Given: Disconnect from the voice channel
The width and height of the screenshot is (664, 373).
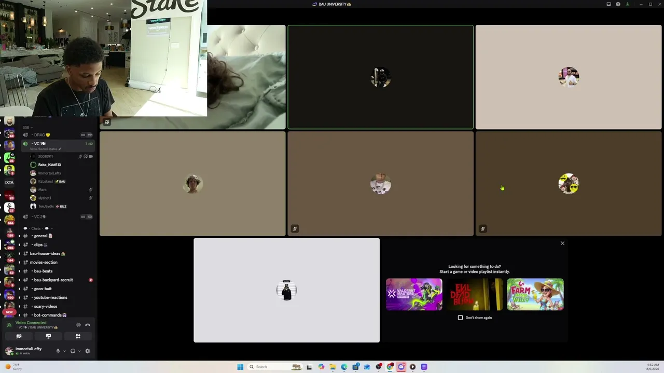Looking at the screenshot, I should click(88, 325).
